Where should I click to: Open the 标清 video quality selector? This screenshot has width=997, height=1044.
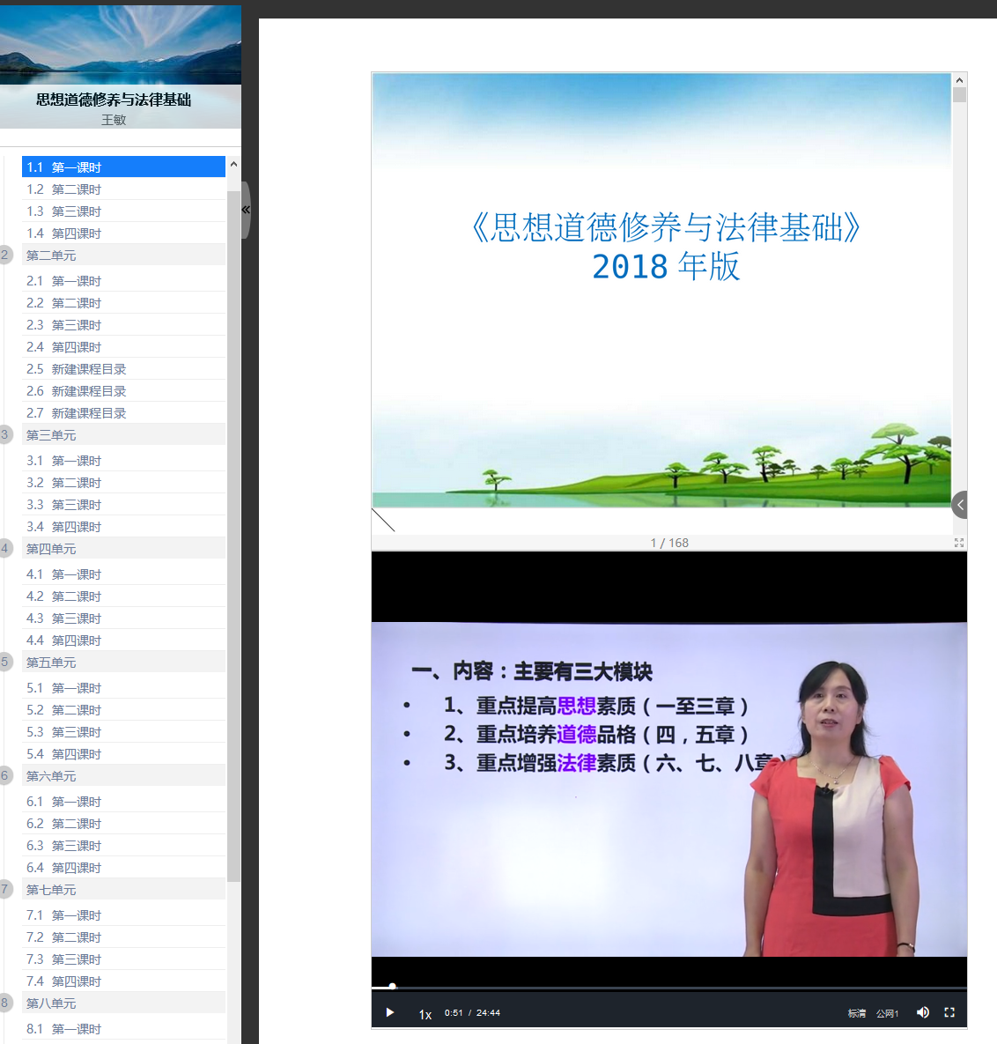[x=856, y=1013]
